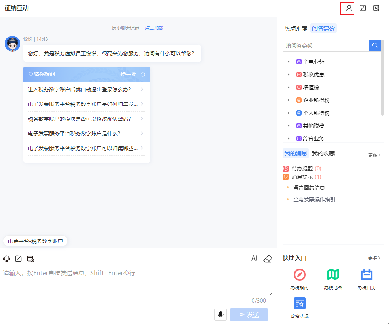Viewport: 389px width, 324px height.
Task: Click the message input text area
Action: click(136, 280)
